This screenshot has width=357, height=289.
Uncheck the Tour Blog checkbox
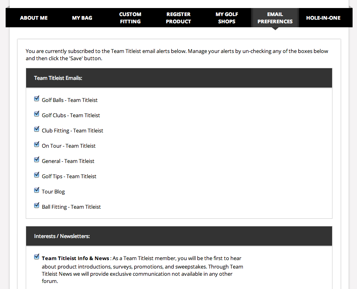(x=37, y=190)
